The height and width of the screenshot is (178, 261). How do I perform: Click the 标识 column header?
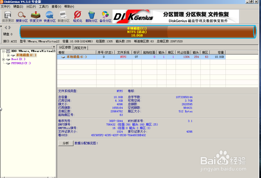coord(137,52)
